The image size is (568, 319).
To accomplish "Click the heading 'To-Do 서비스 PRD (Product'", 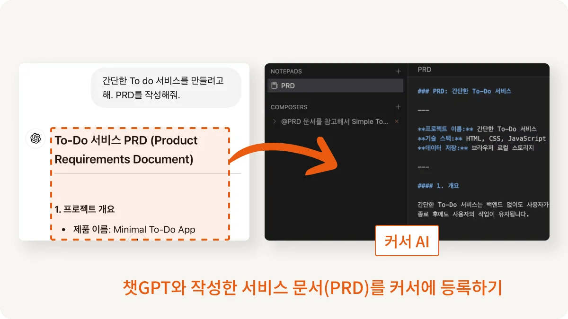I will click(x=126, y=140).
